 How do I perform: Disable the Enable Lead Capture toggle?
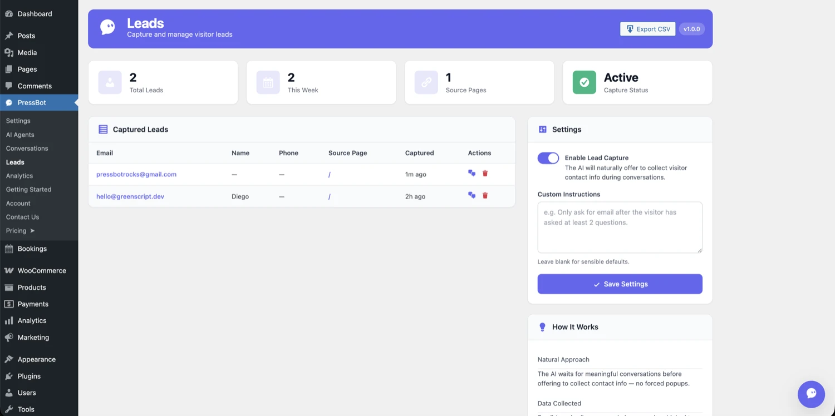[548, 158]
